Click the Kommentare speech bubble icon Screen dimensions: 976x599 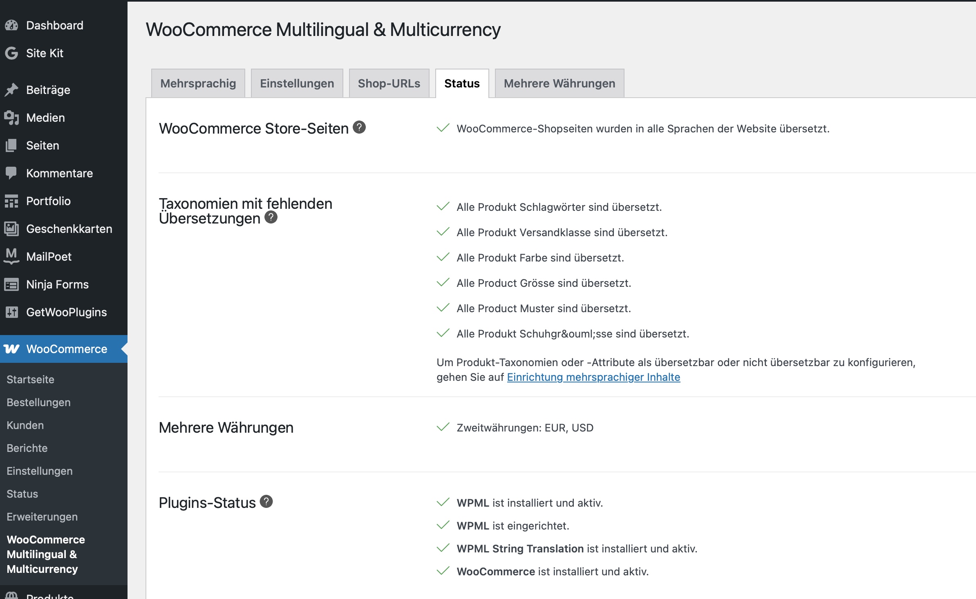pyautogui.click(x=11, y=173)
